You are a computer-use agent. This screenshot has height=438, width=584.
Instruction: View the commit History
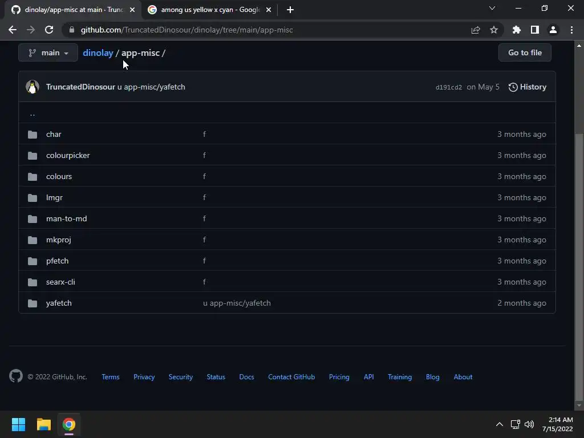[528, 87]
